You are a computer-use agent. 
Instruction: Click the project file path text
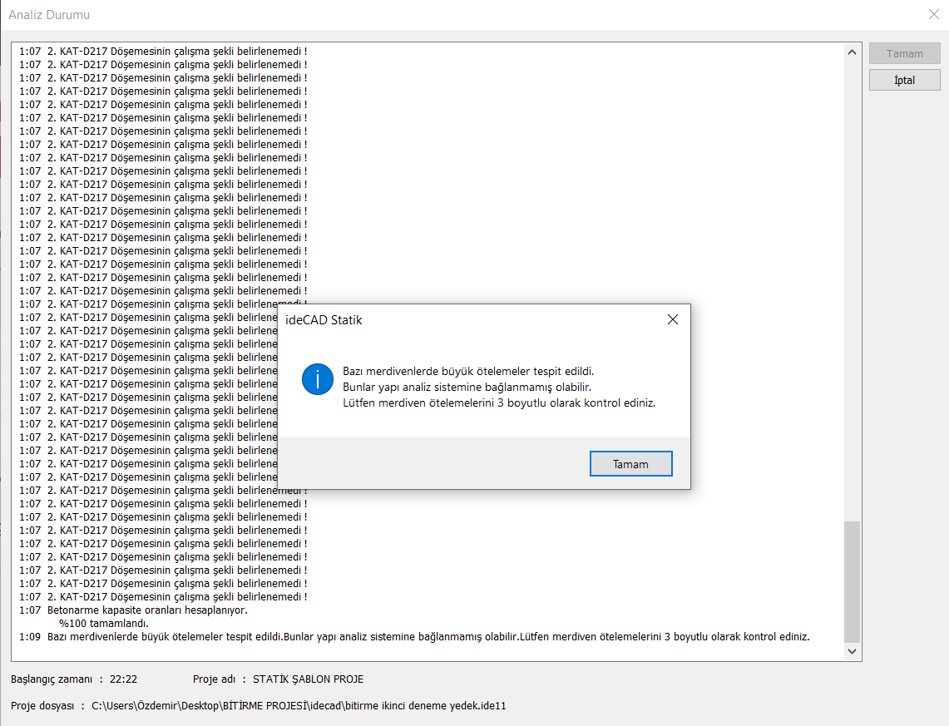click(x=299, y=706)
